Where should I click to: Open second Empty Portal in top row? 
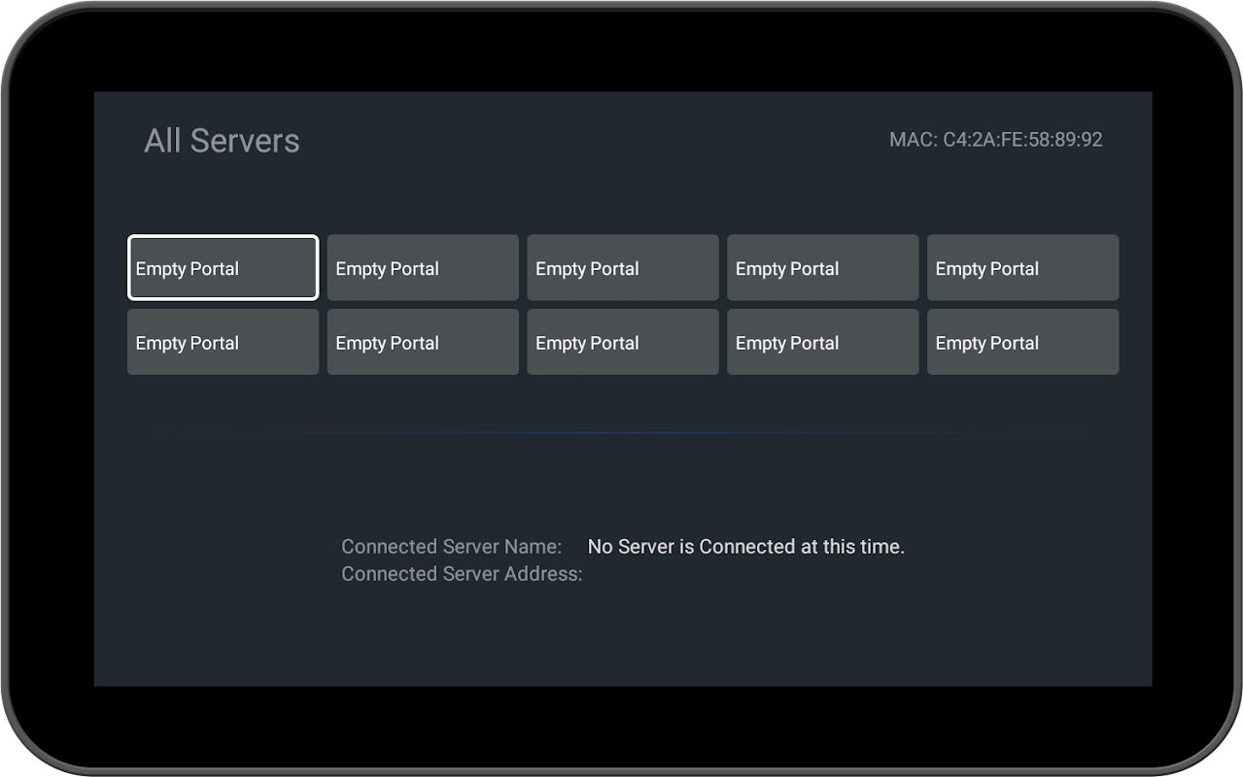[423, 267]
